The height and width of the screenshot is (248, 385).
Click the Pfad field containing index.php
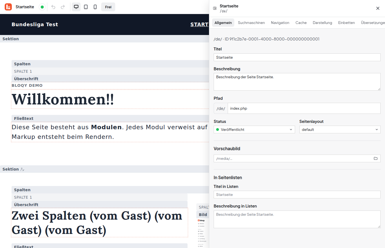pyautogui.click(x=304, y=108)
